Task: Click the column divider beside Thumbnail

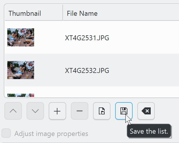Action: 63,13
